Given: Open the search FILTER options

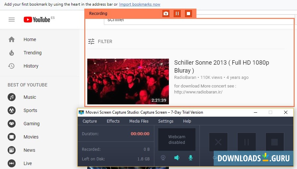Looking at the screenshot, I should pos(100,41).
